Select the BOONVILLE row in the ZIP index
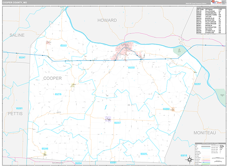This screenshot has height=166, width=228. [209, 18]
